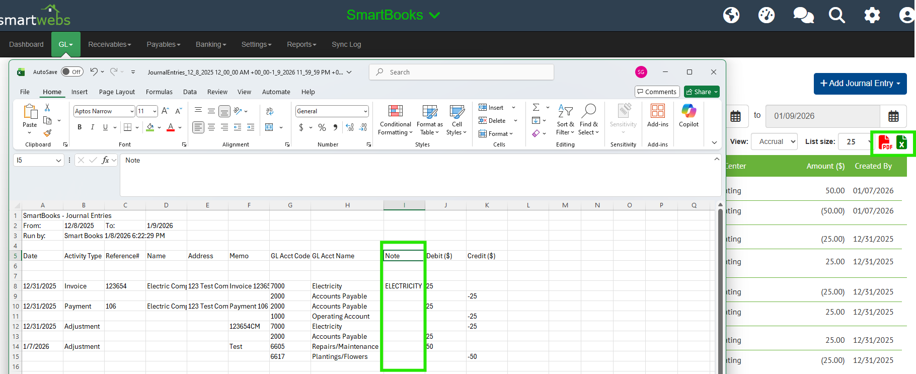This screenshot has height=374, width=916.
Task: Click the Excel export icon
Action: 901,142
